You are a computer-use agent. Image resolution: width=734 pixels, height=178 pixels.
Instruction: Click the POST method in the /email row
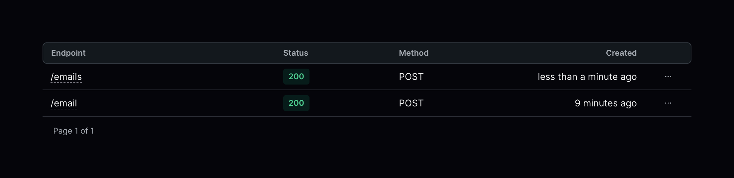click(x=411, y=103)
